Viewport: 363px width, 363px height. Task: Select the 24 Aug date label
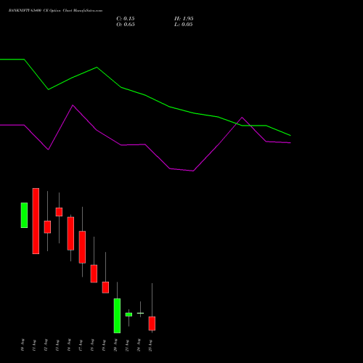pyautogui.click(x=139, y=345)
